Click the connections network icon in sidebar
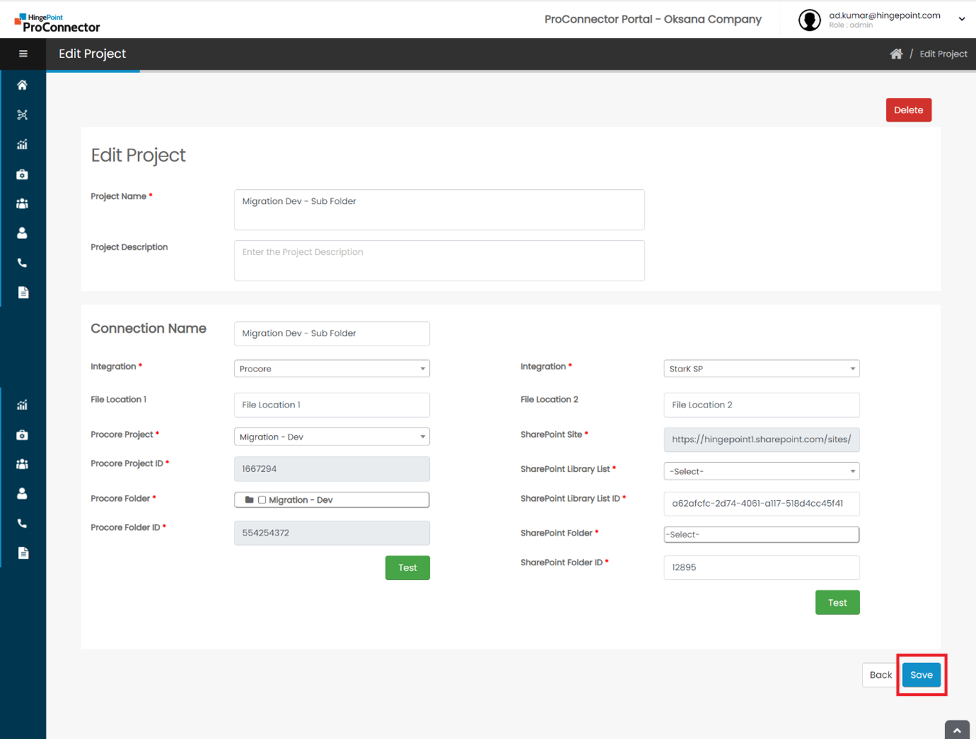The height and width of the screenshot is (739, 976). tap(23, 115)
